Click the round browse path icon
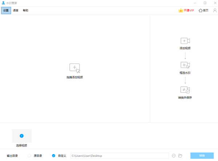Viewport: 218px width, 161px height. point(174,156)
